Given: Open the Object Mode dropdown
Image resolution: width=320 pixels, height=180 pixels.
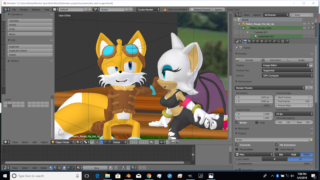Looking at the screenshot, I should point(63,142).
